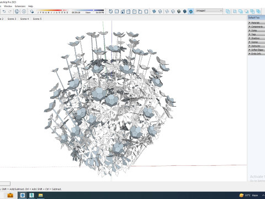Expand the Scenes tray panel
The width and height of the screenshot is (265, 199).
(257, 42)
